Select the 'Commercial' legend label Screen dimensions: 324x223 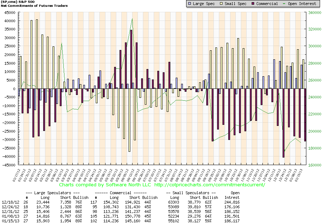click(x=267, y=4)
